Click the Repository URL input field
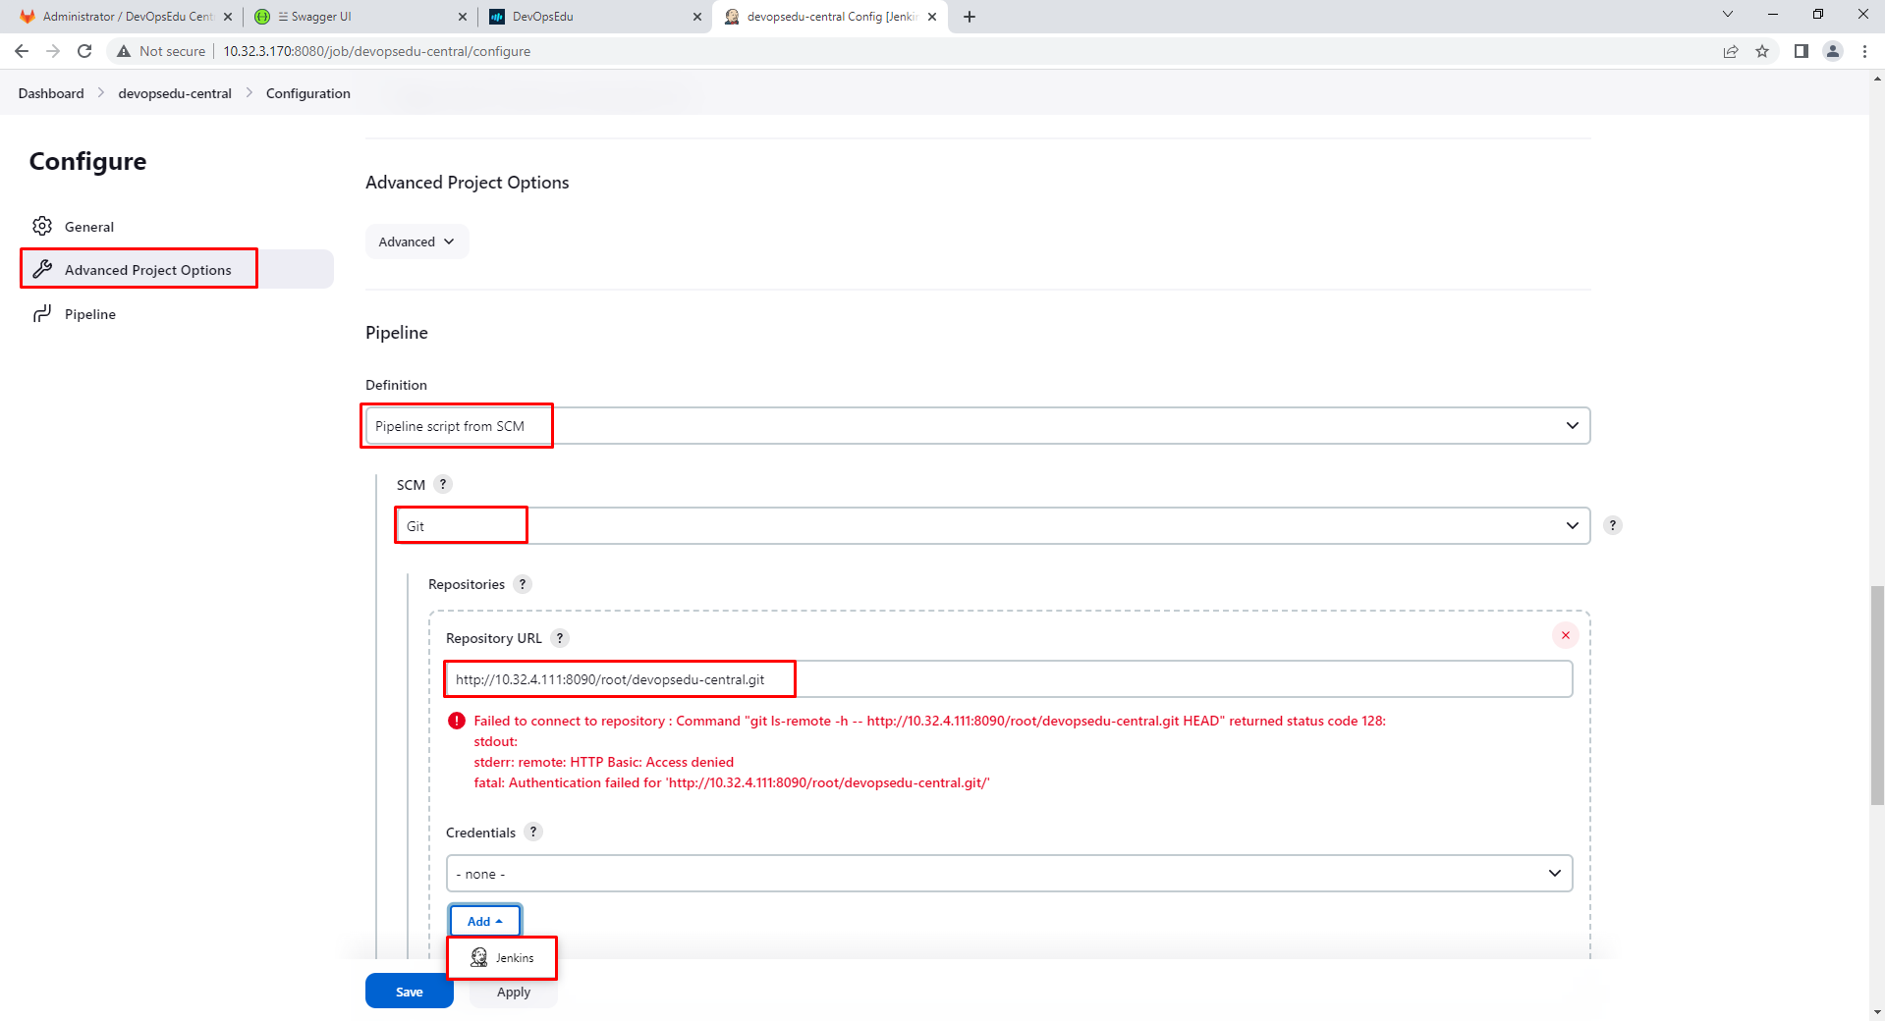The image size is (1885, 1021). coord(1009,679)
